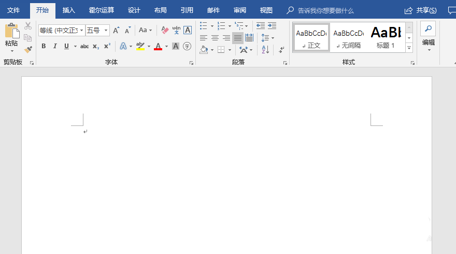The width and height of the screenshot is (456, 254).
Task: Open the text effects A dropdown arrow
Action: pos(131,46)
